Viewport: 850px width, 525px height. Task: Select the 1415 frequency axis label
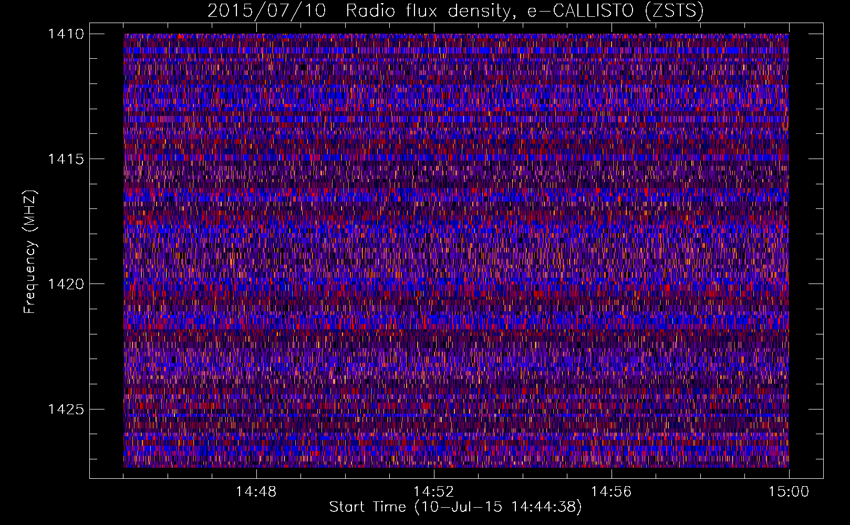(x=66, y=159)
